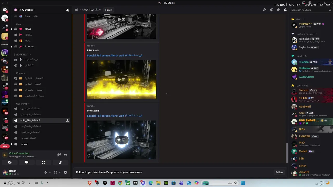
Task: Select channel اسعار - الستريم
Action: (41, 84)
